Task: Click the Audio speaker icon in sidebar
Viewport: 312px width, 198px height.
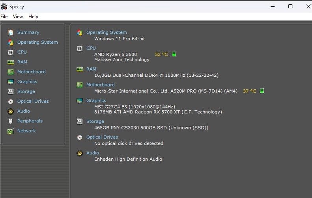Action: (11, 111)
